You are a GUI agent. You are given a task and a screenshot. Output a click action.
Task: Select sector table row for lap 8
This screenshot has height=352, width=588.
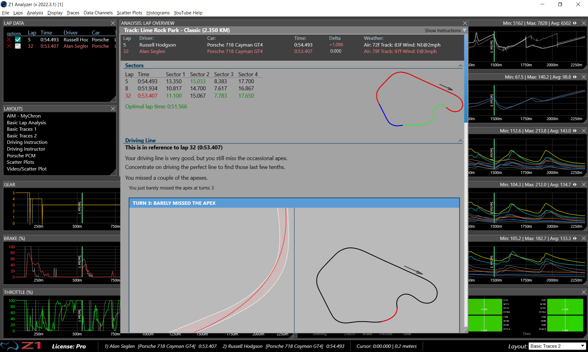(193, 89)
